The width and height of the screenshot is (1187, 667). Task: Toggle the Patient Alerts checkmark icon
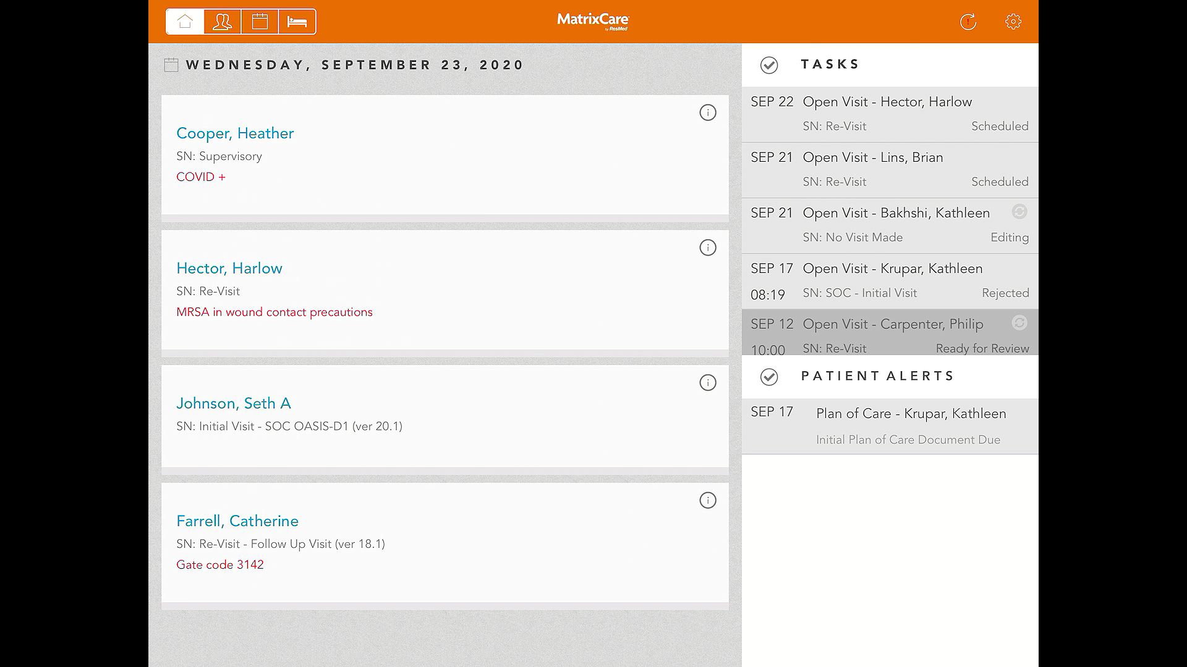[x=768, y=377]
